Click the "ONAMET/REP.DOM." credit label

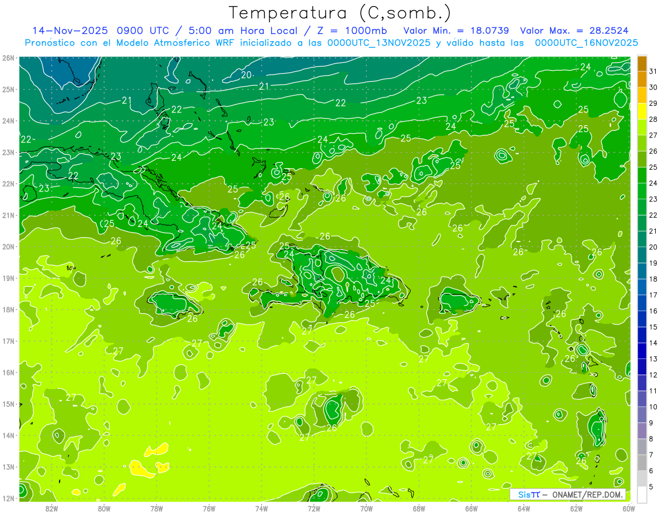click(587, 494)
